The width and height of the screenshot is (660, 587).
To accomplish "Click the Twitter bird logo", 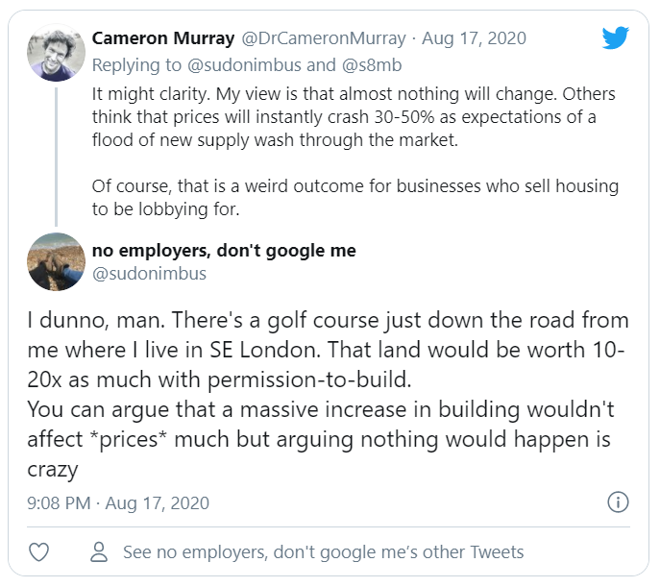I will [615, 38].
